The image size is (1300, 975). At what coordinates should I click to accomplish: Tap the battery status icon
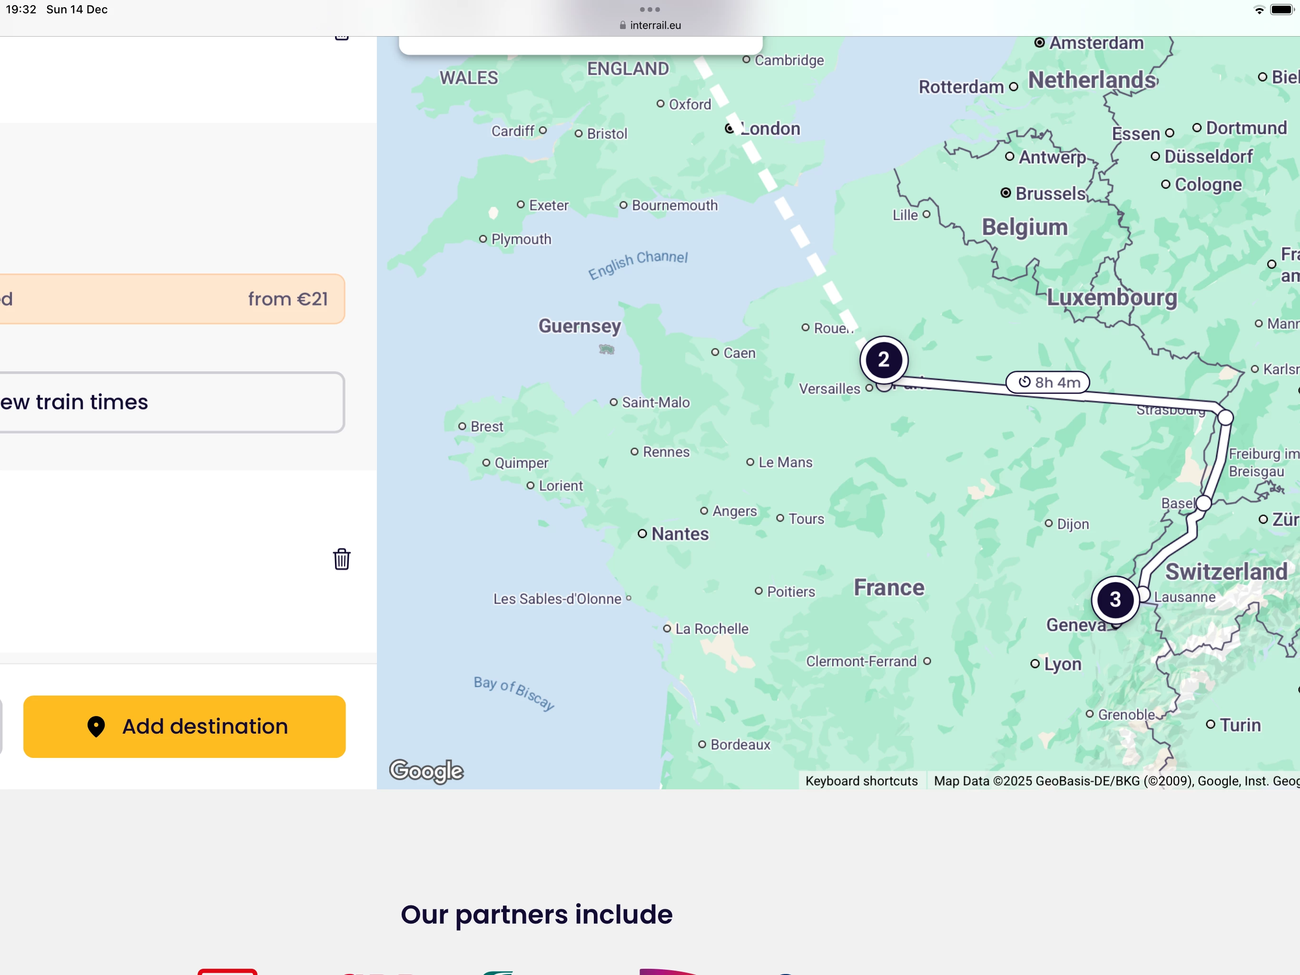coord(1281,10)
